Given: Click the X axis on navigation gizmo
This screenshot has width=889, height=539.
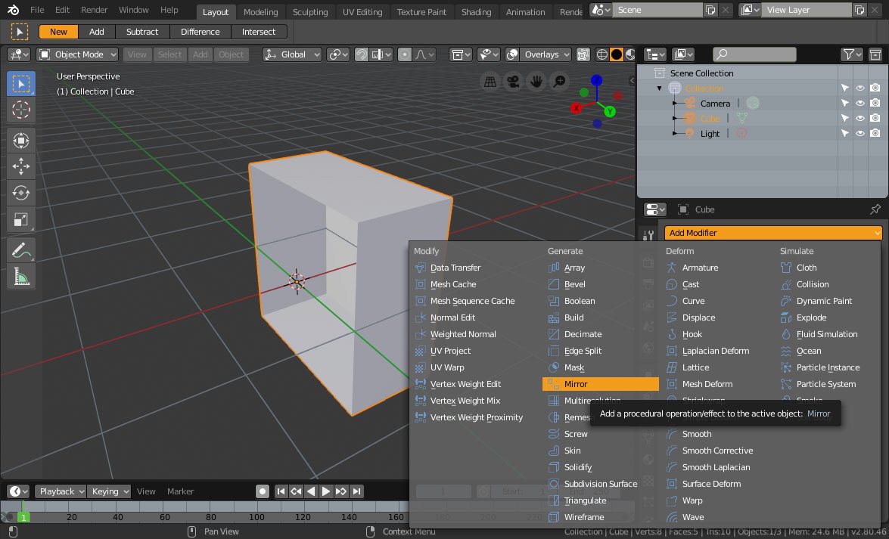Looking at the screenshot, I should 577,107.
